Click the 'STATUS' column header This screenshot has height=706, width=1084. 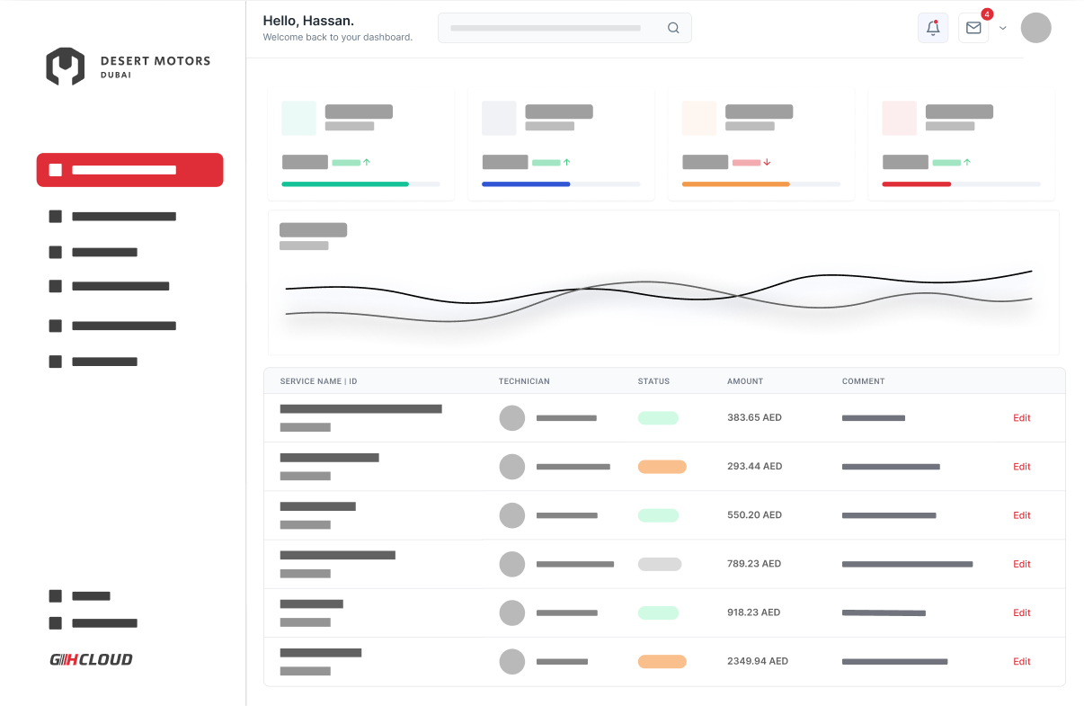click(x=653, y=381)
